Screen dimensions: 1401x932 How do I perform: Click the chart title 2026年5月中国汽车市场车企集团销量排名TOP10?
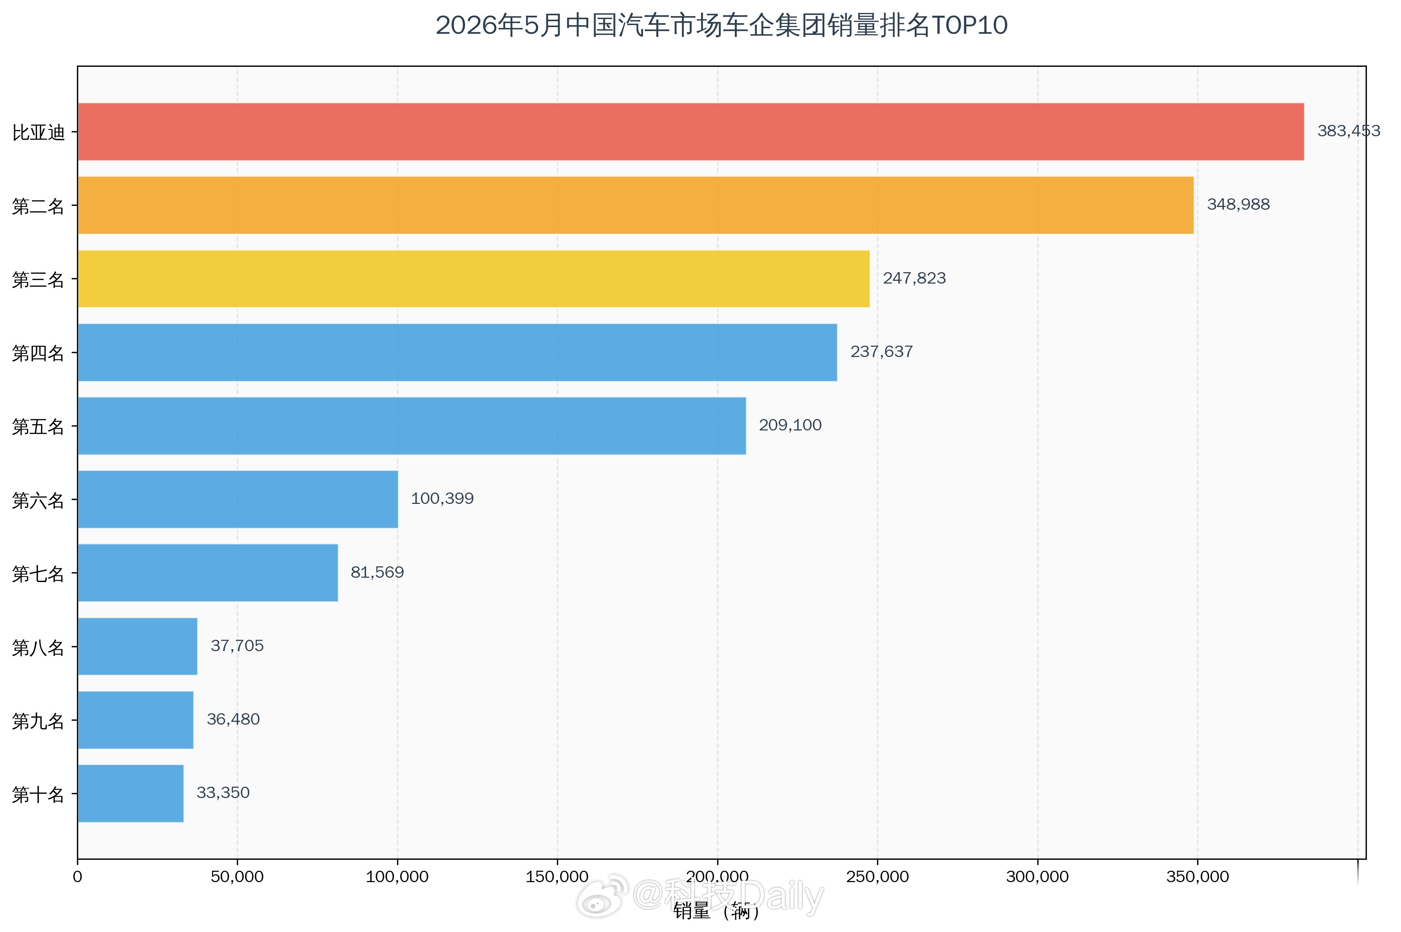click(x=721, y=26)
